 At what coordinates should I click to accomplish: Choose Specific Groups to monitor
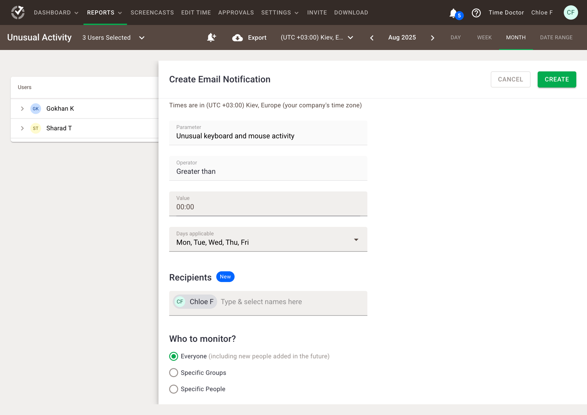(x=174, y=373)
